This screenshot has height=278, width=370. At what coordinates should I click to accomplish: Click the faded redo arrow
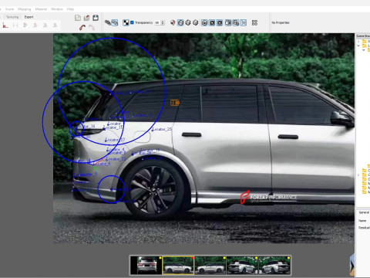(x=92, y=27)
